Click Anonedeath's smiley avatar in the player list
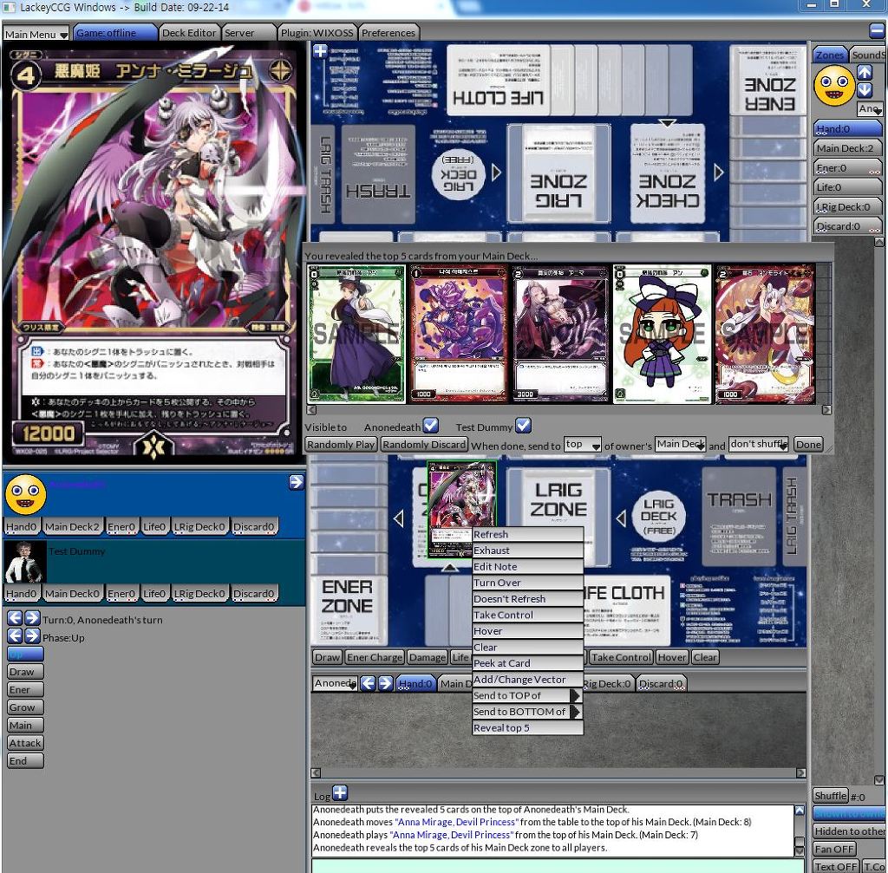This screenshot has height=873, width=888. pos(25,495)
